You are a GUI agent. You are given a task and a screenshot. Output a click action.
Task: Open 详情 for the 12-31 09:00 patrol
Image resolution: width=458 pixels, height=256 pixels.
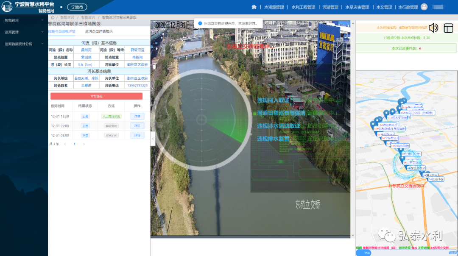[137, 126]
